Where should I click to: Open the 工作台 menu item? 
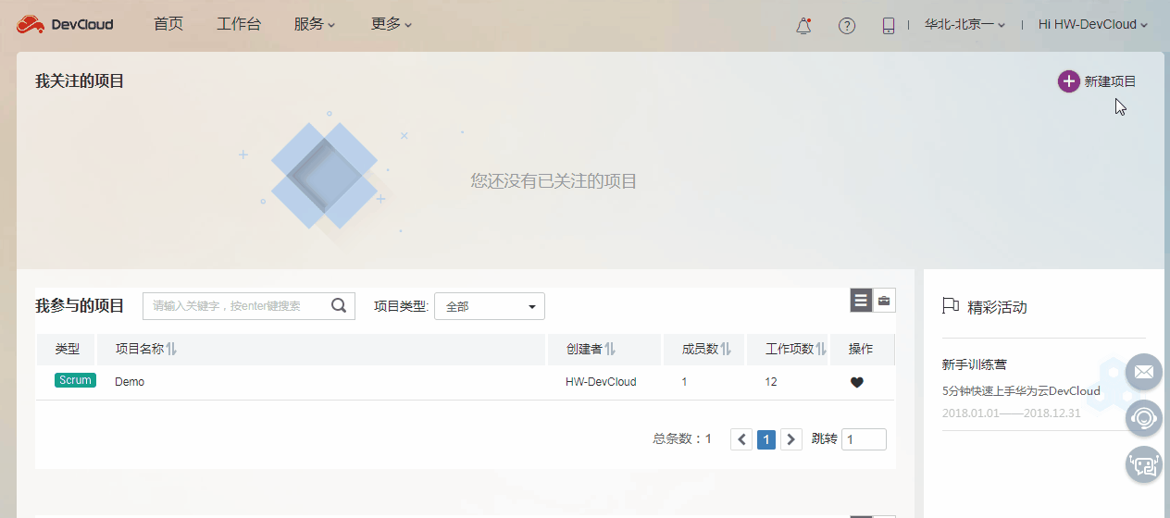(x=239, y=24)
